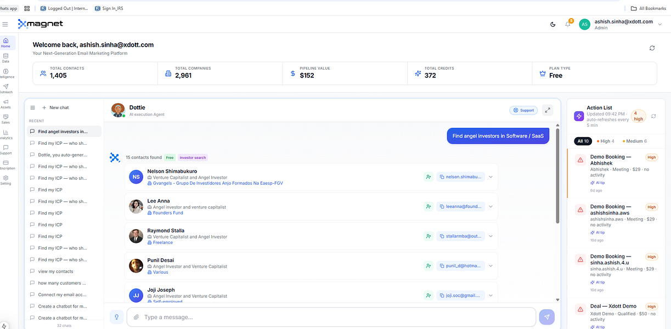Click AI tip under Demo Booking Abhishek
The height and width of the screenshot is (329, 671).
pyautogui.click(x=597, y=183)
